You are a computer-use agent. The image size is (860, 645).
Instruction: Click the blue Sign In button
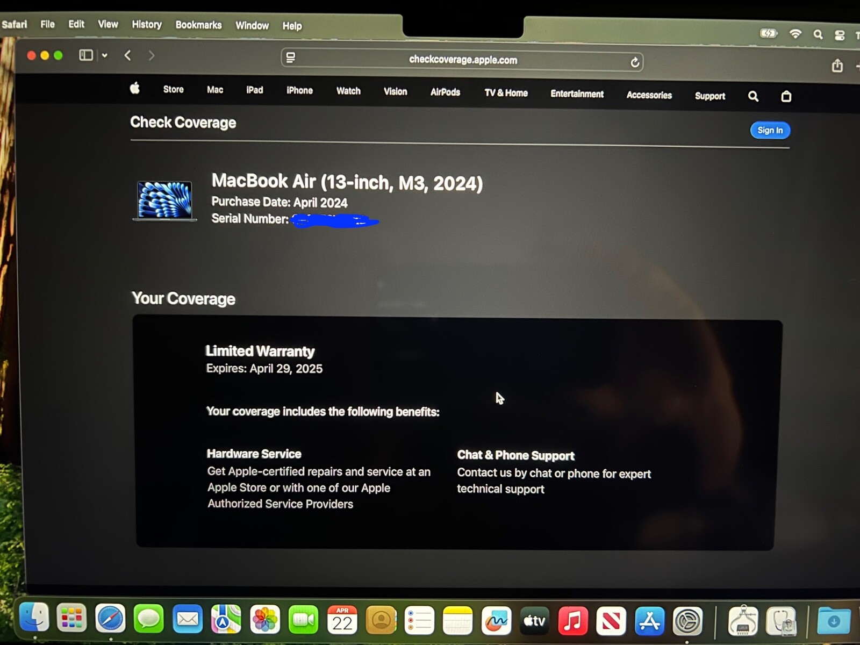770,130
